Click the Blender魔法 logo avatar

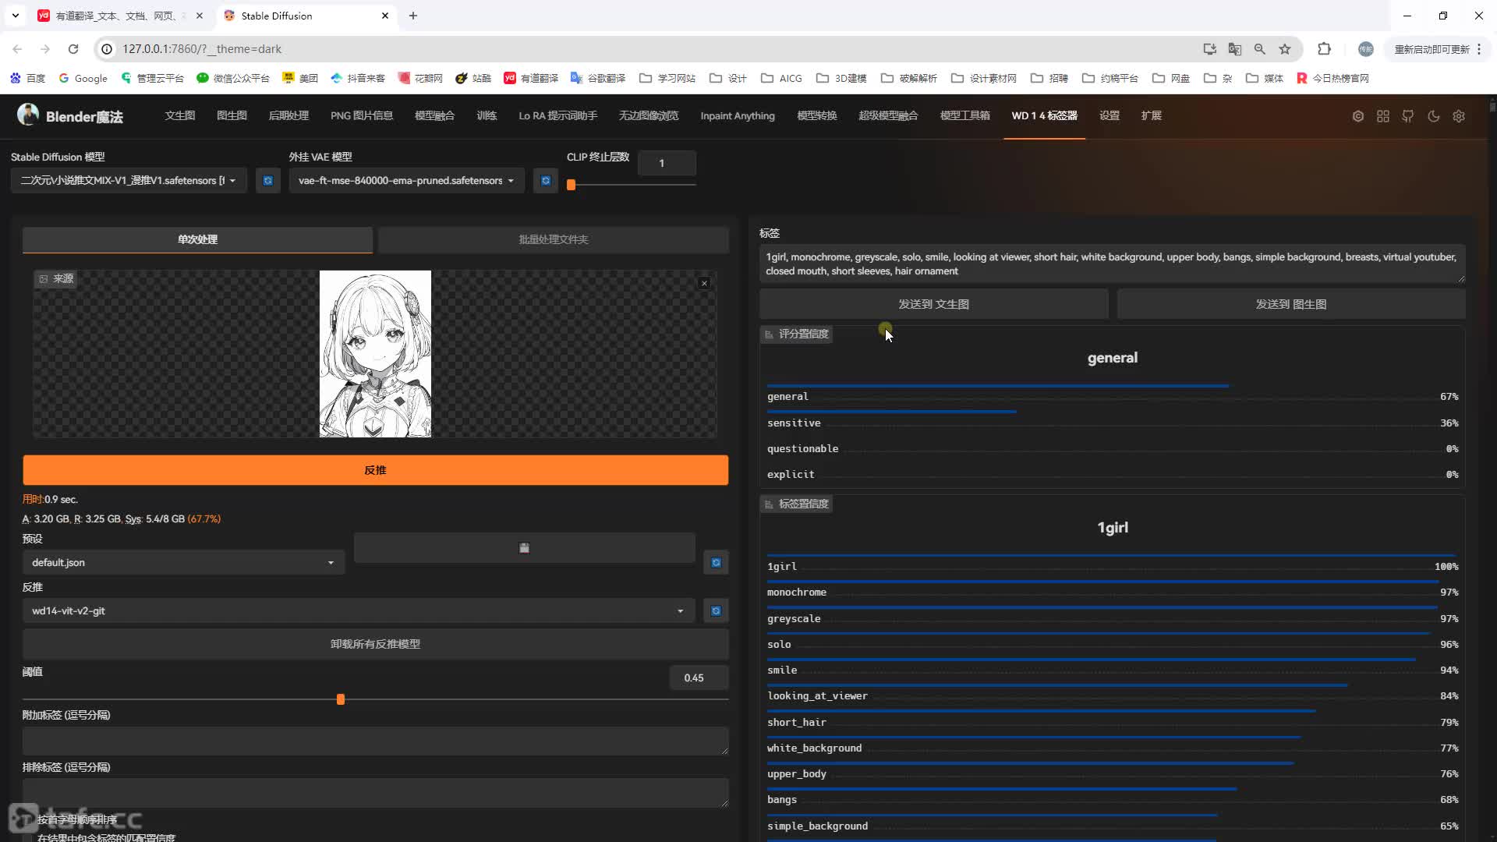coord(28,115)
